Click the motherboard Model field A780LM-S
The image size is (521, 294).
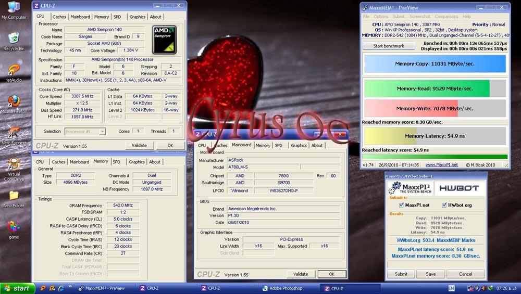[264, 167]
